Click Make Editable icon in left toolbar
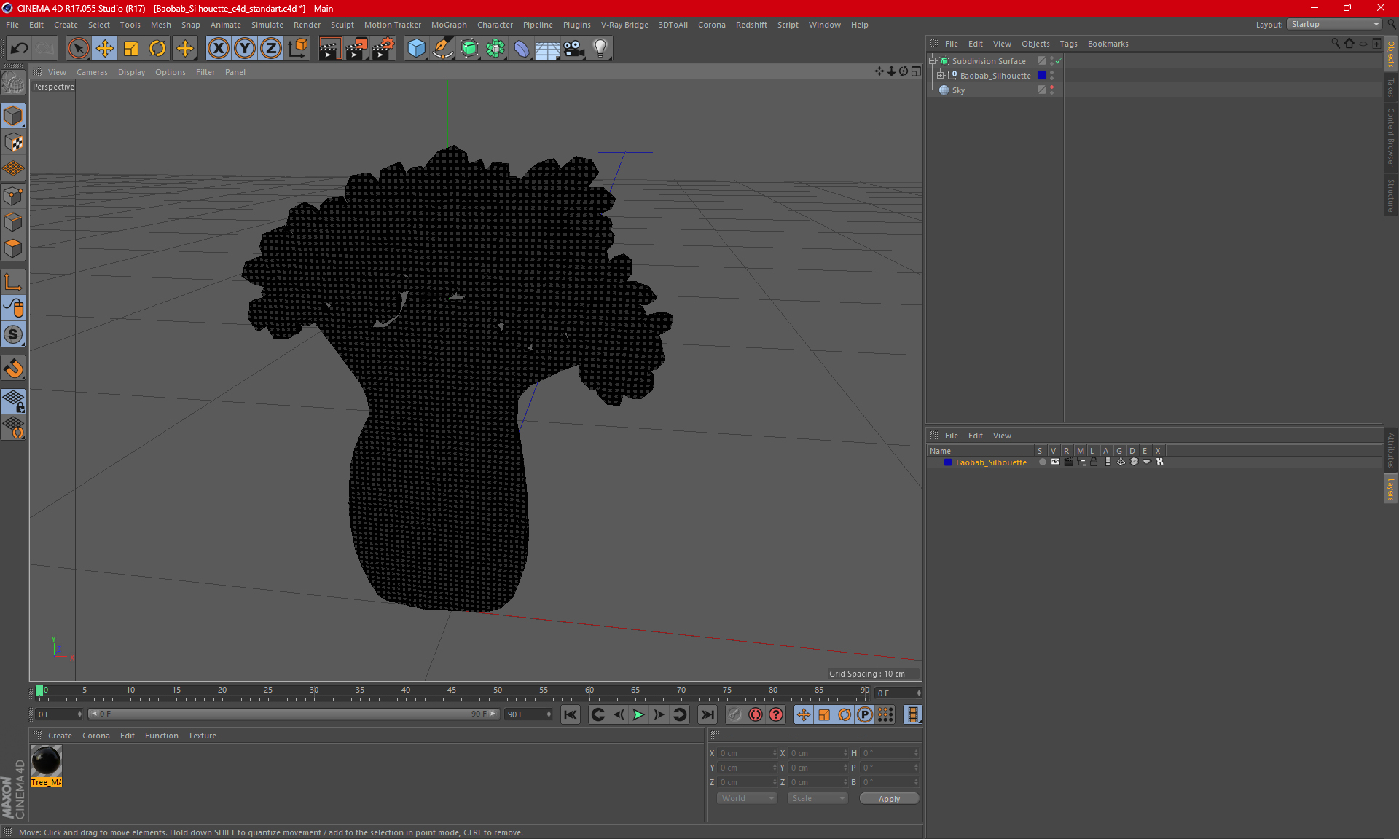The height and width of the screenshot is (839, 1399). point(13,83)
